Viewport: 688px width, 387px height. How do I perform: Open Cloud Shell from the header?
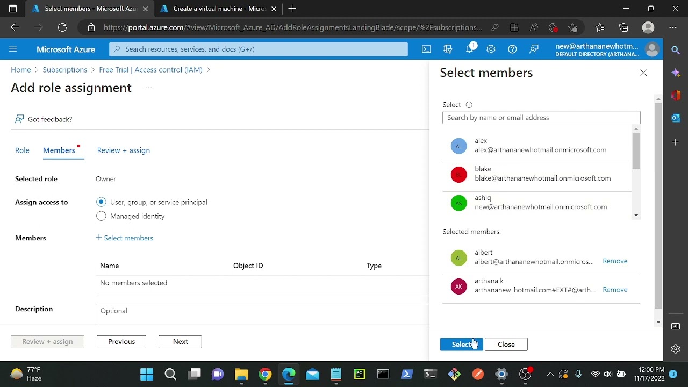tap(426, 49)
